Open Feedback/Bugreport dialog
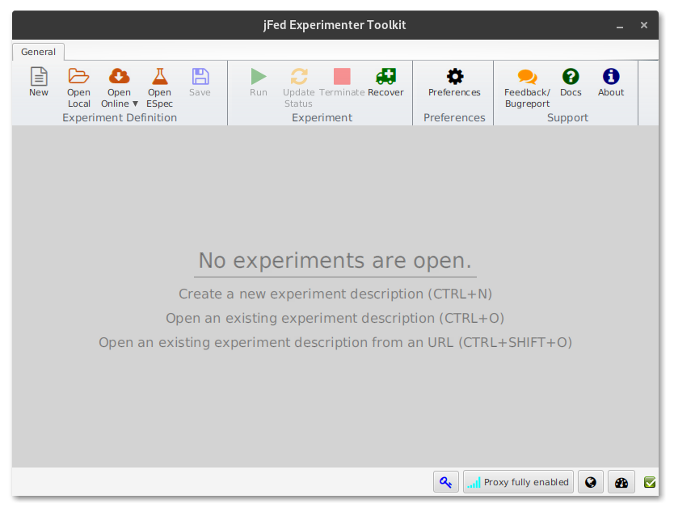The width and height of the screenshot is (674, 512). 527,87
